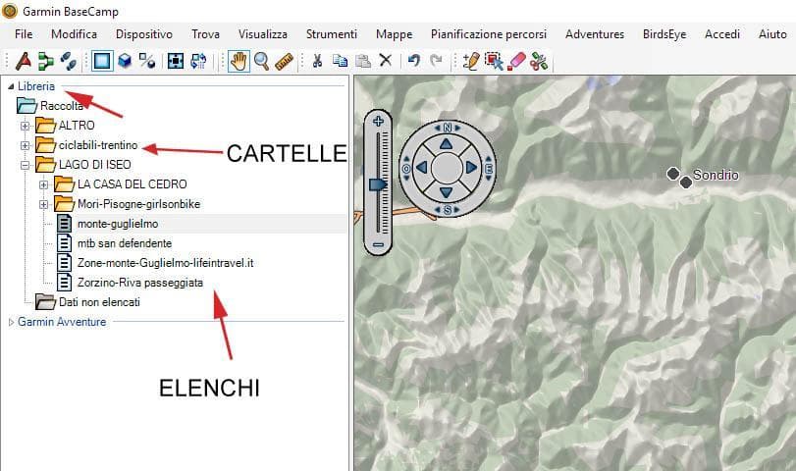Image resolution: width=796 pixels, height=471 pixels.
Task: Click the blue swap arrows toolbar icon
Action: pos(198,62)
